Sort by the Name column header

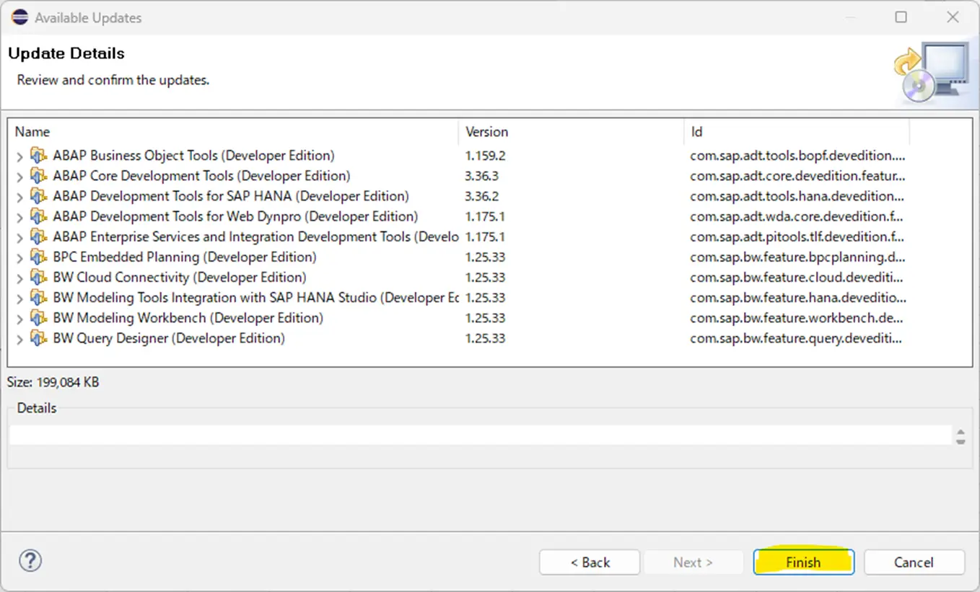[234, 132]
